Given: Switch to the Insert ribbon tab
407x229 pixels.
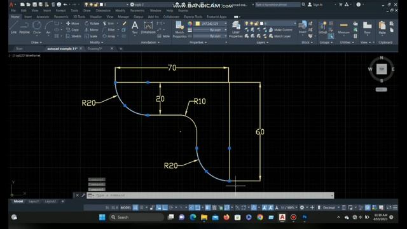Looking at the screenshot, I should point(28,17).
